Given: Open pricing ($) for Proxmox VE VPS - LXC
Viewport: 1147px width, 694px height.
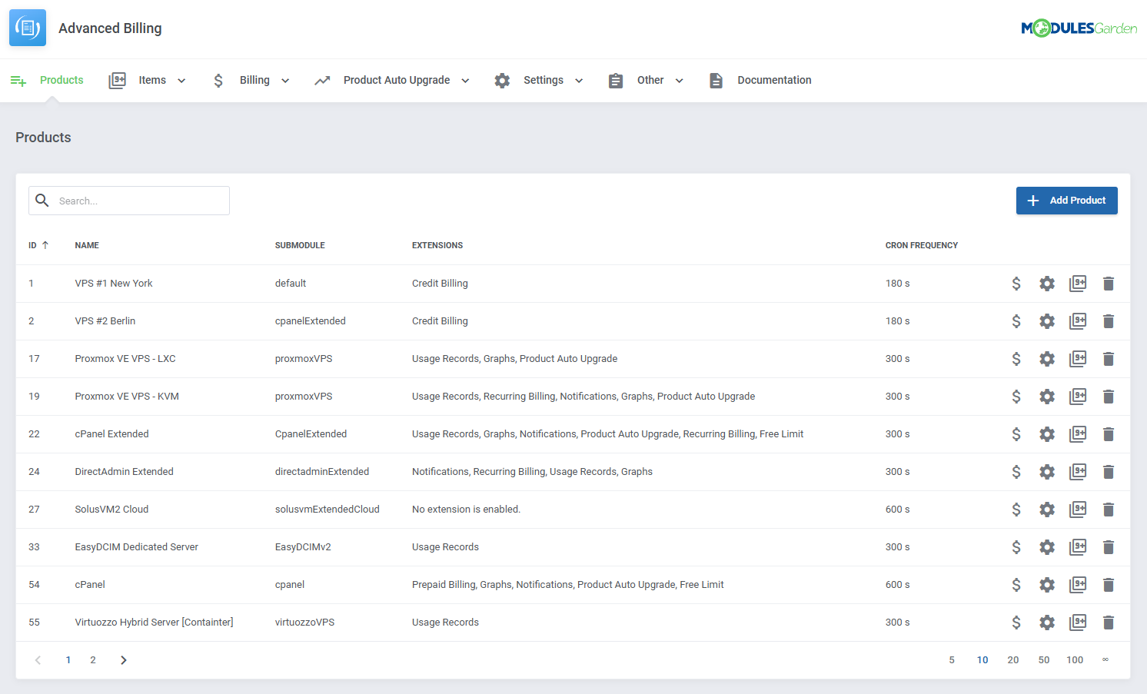Looking at the screenshot, I should pos(1016,359).
